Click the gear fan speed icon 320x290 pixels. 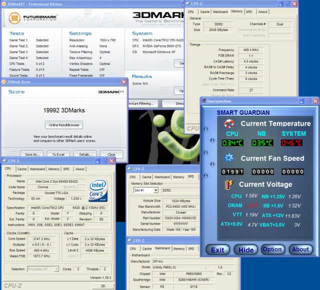tap(229, 158)
